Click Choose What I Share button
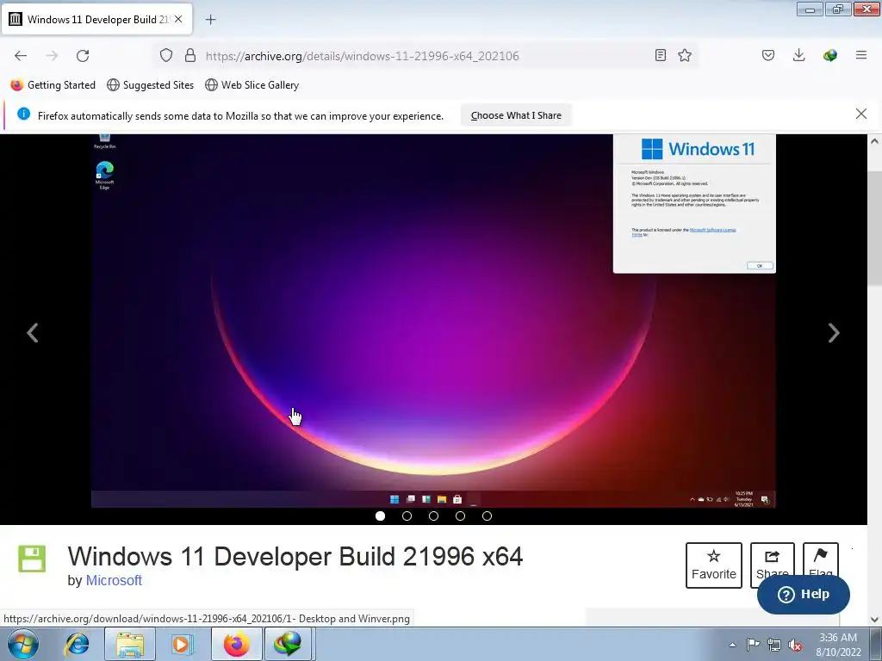882x661 pixels. [516, 115]
